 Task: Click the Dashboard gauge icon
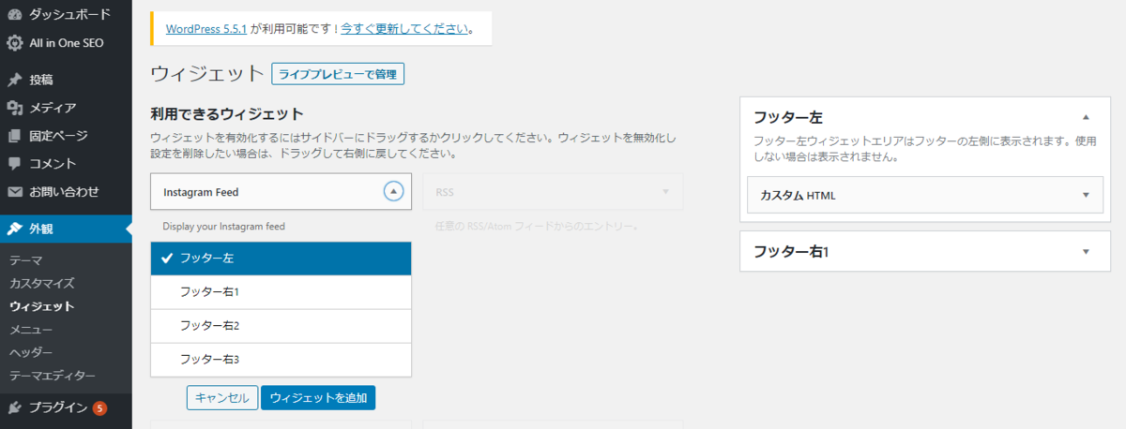[x=15, y=15]
